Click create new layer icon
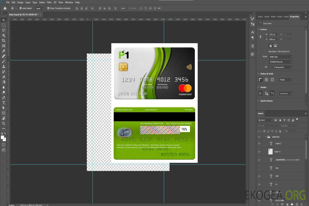 point(297,204)
